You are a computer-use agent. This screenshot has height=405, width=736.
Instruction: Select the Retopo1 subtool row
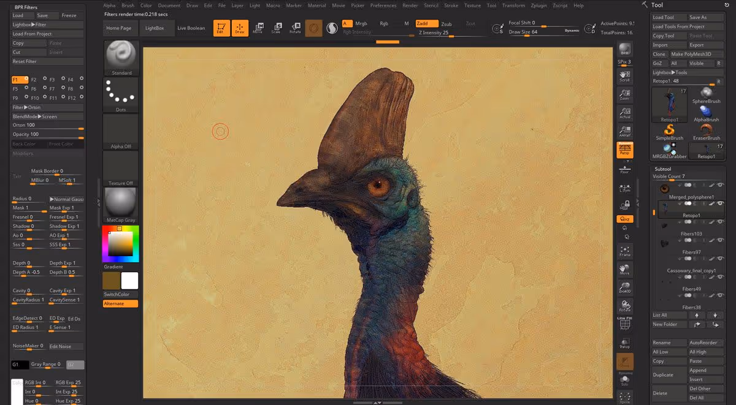691,208
